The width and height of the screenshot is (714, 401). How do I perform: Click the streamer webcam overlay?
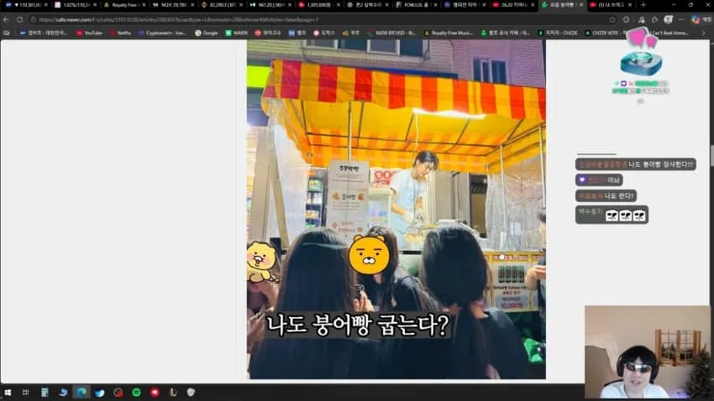tap(647, 352)
